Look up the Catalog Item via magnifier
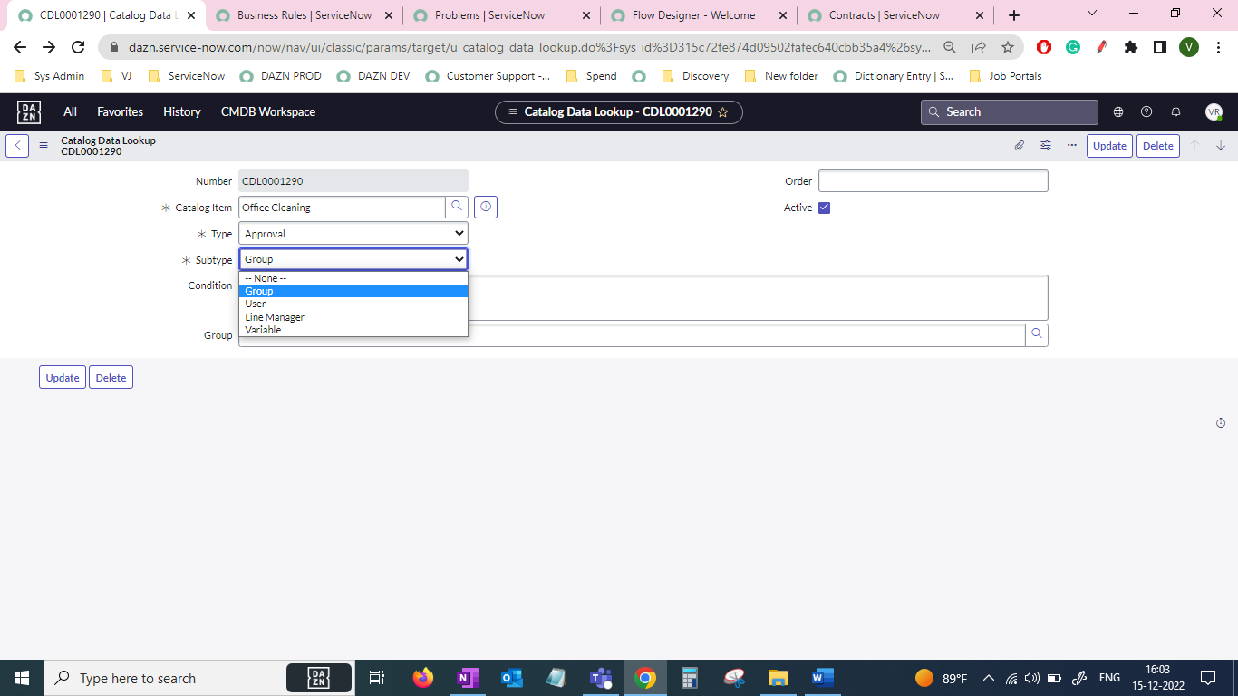 (457, 208)
